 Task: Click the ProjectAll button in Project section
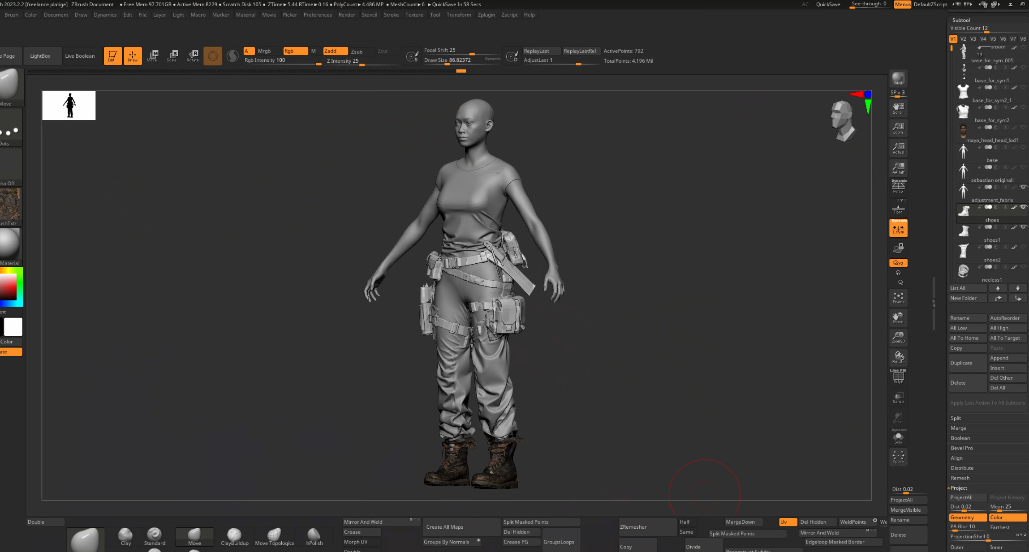pos(968,497)
